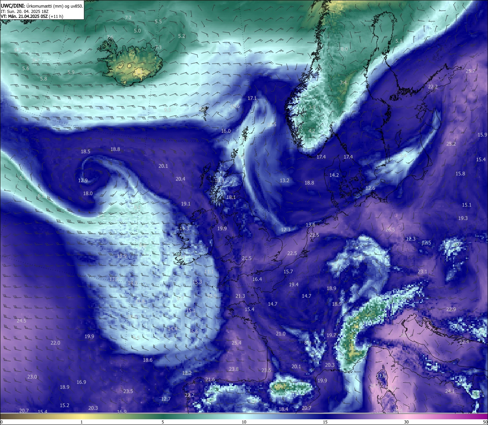Screen dimensions: 488x425
Task: Click the map value 15.2
Action: (x=64, y=406)
